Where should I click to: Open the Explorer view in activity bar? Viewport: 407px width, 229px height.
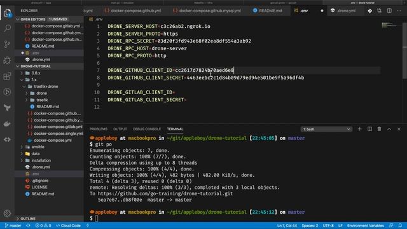click(x=7, y=13)
